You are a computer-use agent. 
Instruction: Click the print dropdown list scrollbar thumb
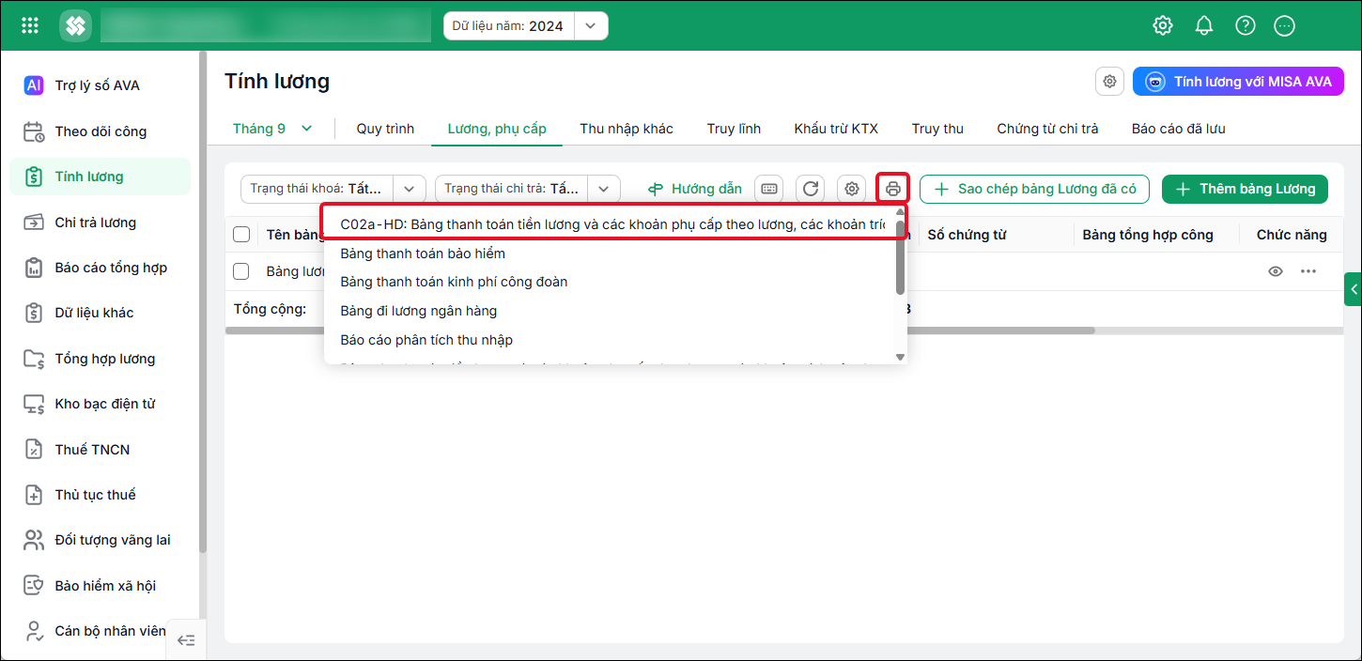[x=900, y=258]
